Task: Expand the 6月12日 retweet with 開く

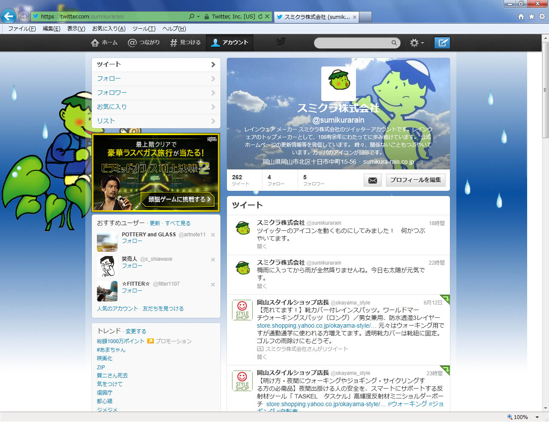Action: [262, 357]
